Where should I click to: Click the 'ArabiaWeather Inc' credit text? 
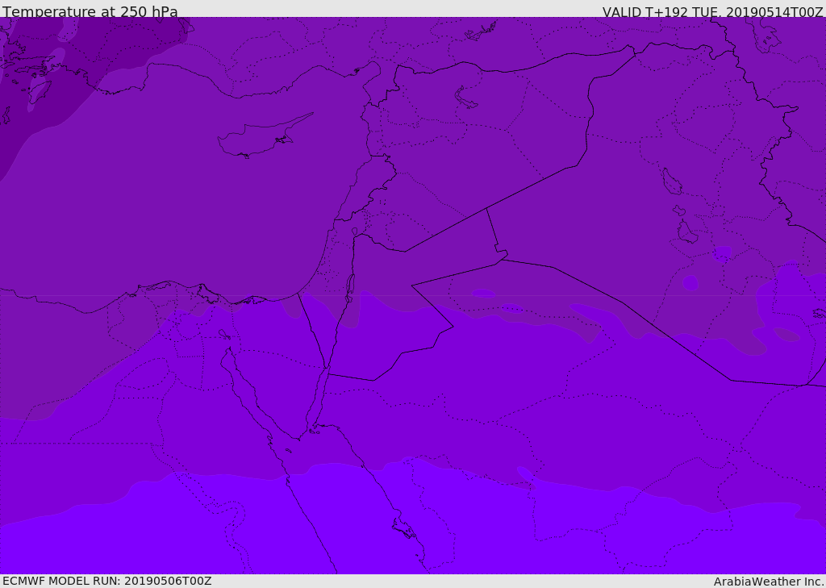pos(769,582)
